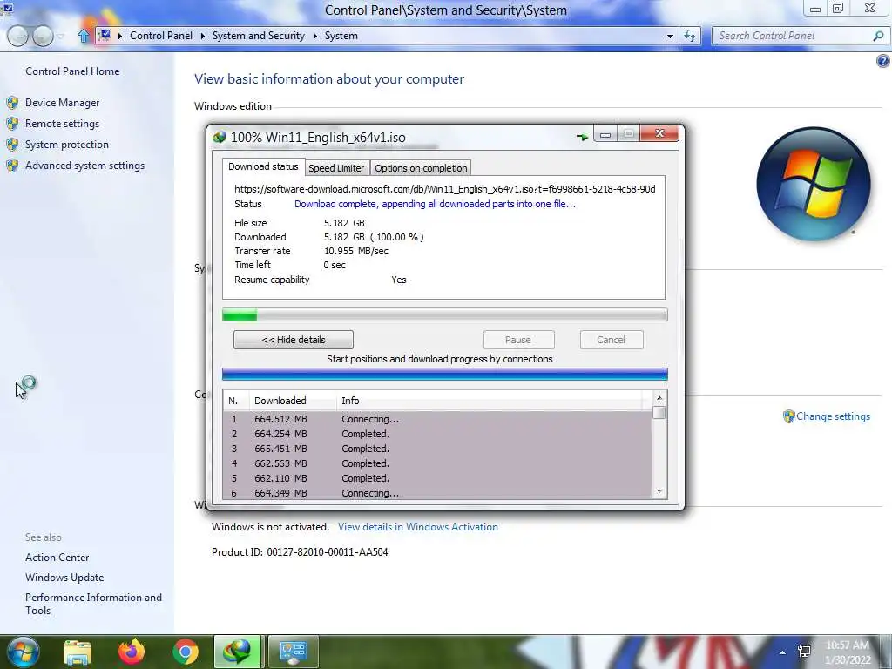Viewport: 892px width, 669px height.
Task: Open View details in Windows Activation
Action: (418, 527)
